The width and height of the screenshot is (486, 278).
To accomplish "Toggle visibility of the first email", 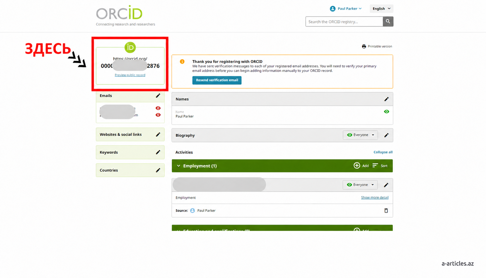I will click(x=158, y=108).
